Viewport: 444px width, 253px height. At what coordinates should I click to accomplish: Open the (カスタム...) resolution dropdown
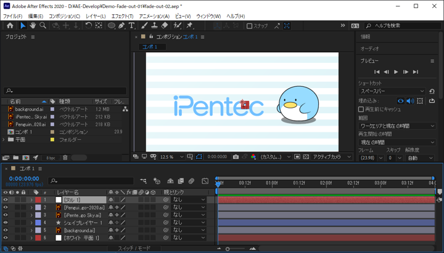coord(275,157)
